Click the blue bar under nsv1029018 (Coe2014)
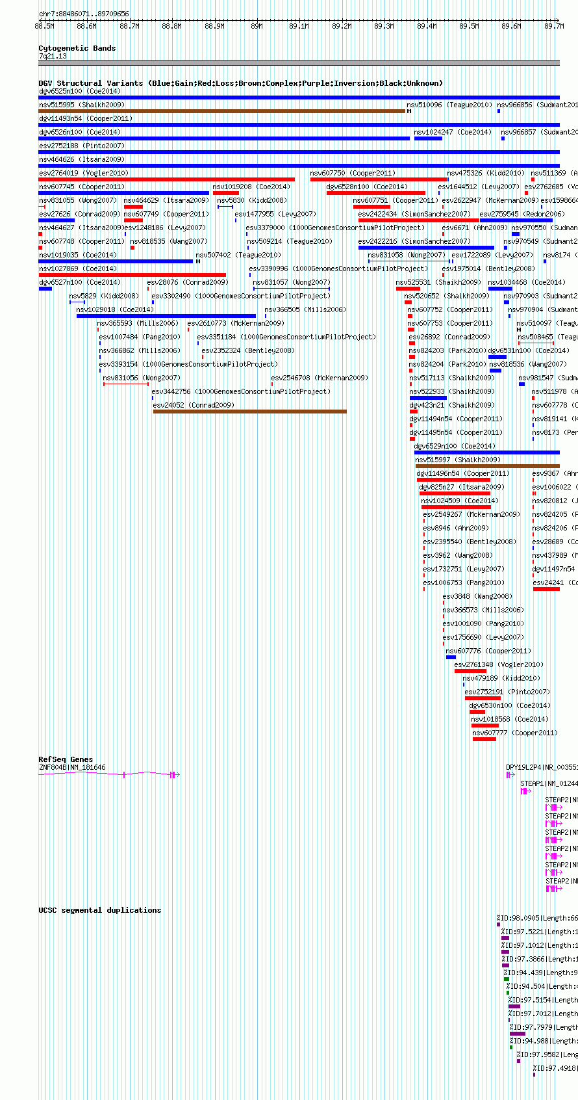 [x=166, y=316]
